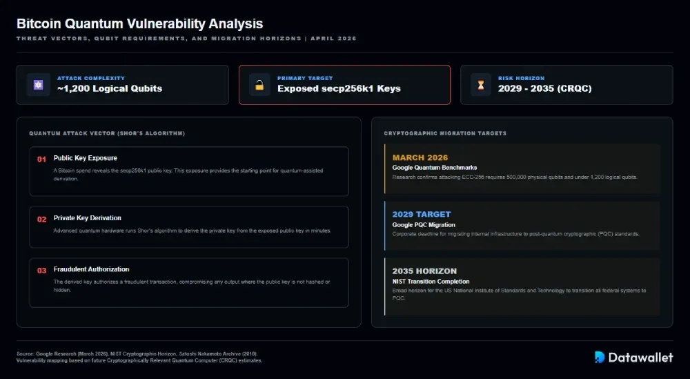The image size is (690, 379).
Task: Select the ~1,200 Logical Qubits card
Action: [x=123, y=85]
